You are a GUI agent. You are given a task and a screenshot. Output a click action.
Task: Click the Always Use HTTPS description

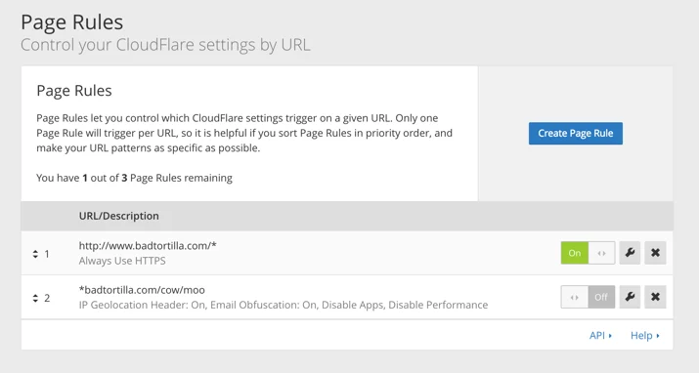(122, 261)
